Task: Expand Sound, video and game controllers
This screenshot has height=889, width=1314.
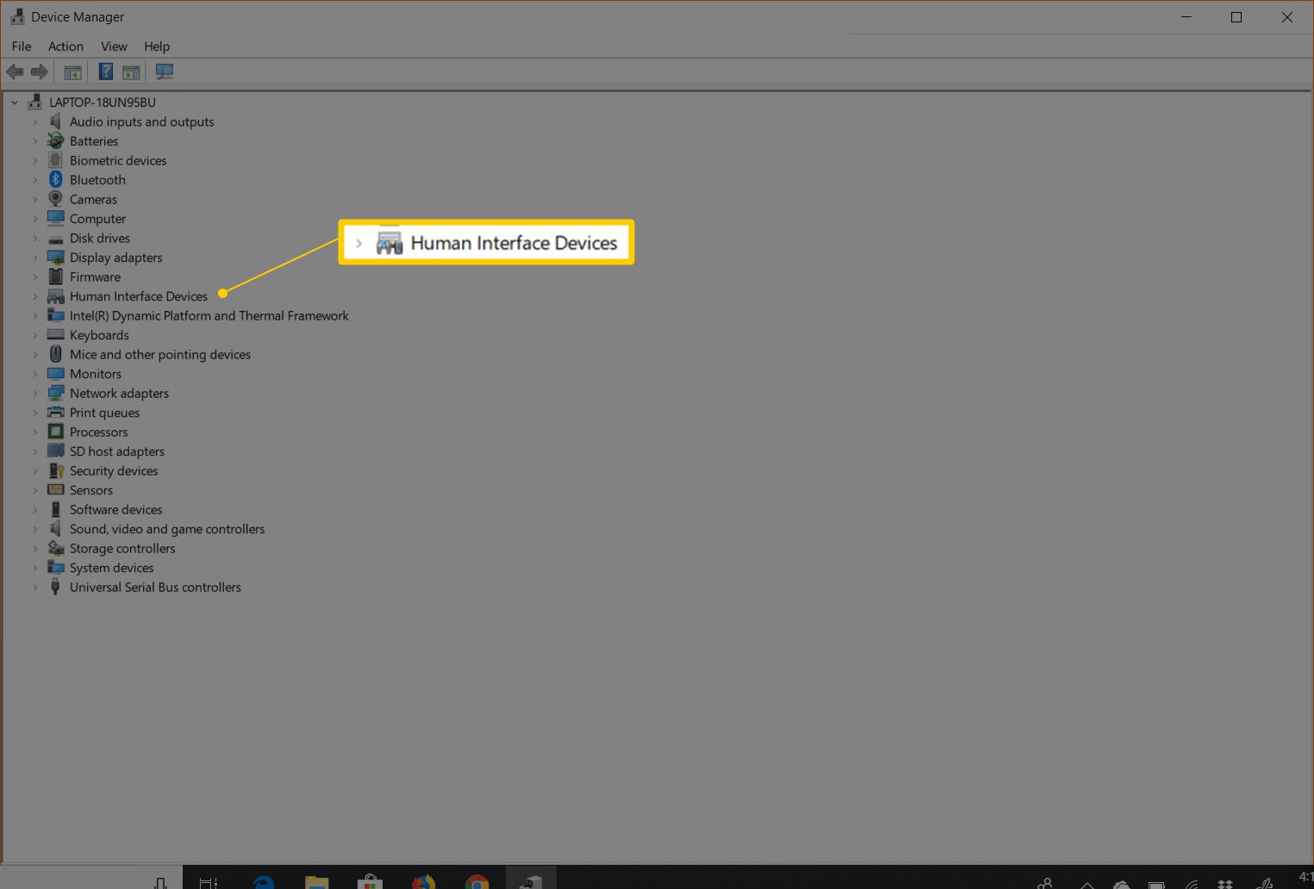Action: (35, 528)
